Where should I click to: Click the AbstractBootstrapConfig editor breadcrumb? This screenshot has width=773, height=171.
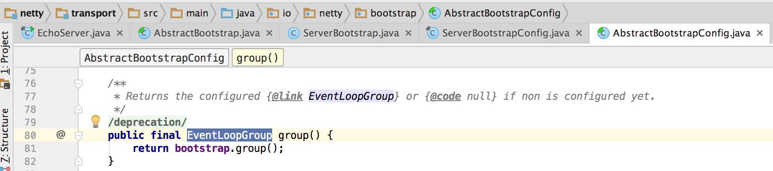pyautogui.click(x=154, y=58)
